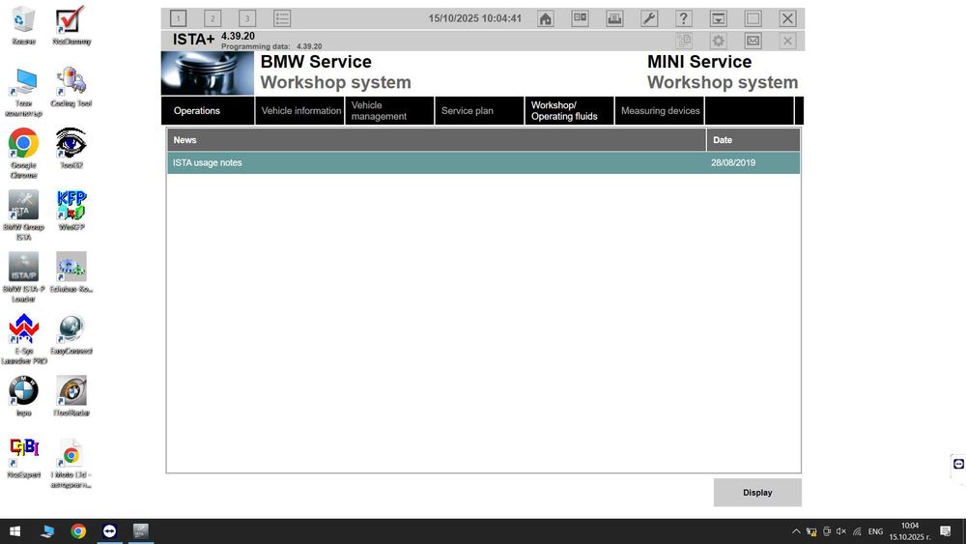Click the greyed gear settings icon
Image resolution: width=966 pixels, height=544 pixels.
pyautogui.click(x=719, y=42)
